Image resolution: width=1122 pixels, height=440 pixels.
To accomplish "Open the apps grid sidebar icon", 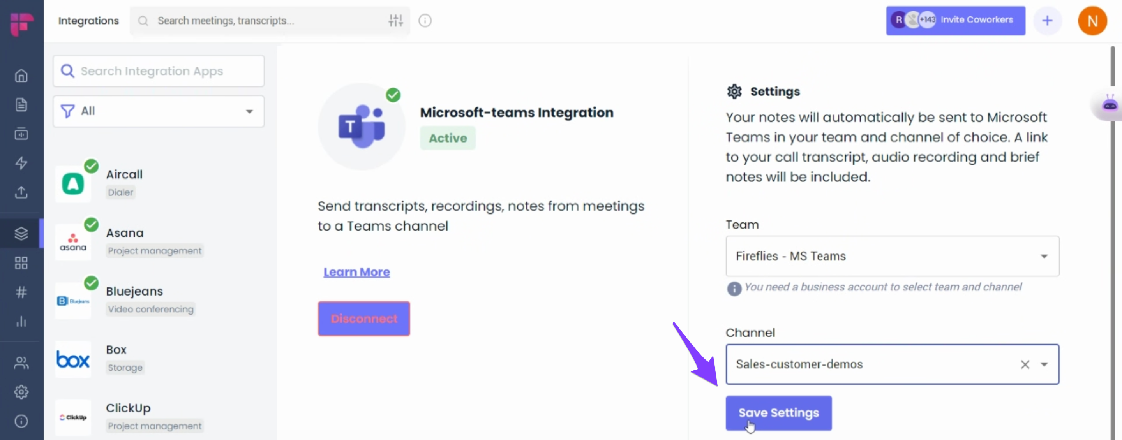I will 21,263.
